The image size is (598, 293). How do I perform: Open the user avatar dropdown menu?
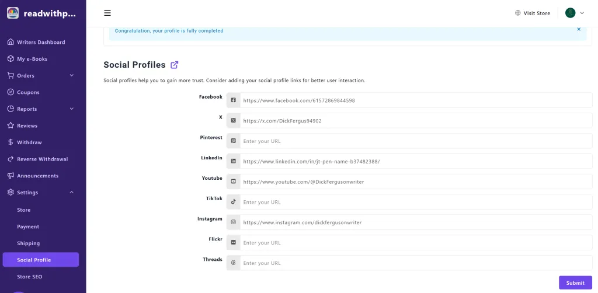pyautogui.click(x=574, y=13)
